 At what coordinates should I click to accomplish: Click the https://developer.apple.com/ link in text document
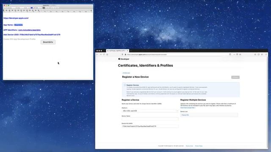tap(16, 18)
